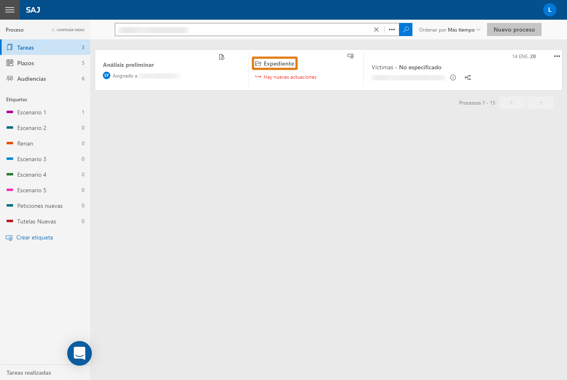The image size is (567, 380).
Task: Click the process flow diagram icon
Action: tap(468, 77)
